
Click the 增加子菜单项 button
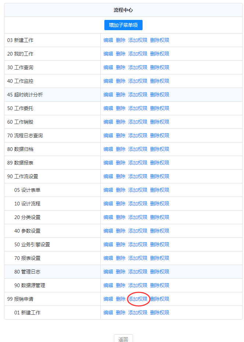tap(123, 25)
